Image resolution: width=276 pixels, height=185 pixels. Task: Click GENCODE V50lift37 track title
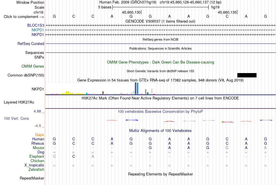160,21
